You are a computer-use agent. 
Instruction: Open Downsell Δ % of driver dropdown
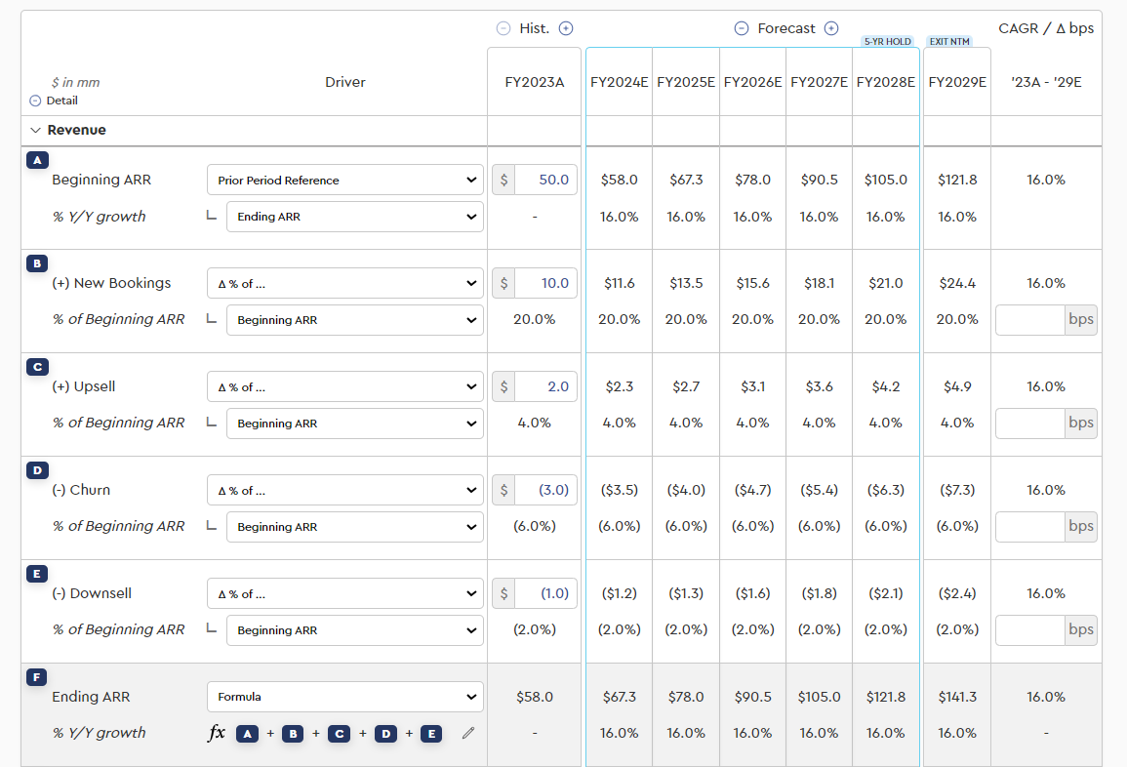click(x=345, y=593)
